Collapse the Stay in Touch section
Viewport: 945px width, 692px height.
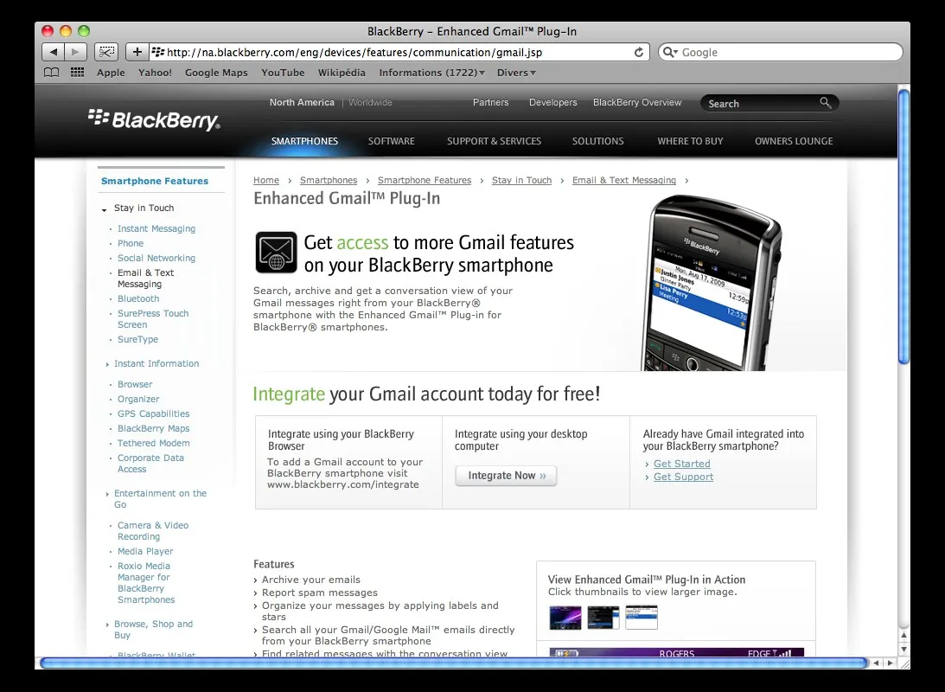105,210
